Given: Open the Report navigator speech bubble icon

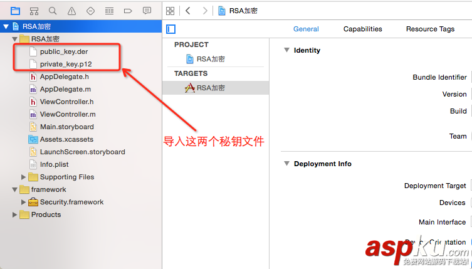Looking at the screenshot, I should (x=147, y=11).
